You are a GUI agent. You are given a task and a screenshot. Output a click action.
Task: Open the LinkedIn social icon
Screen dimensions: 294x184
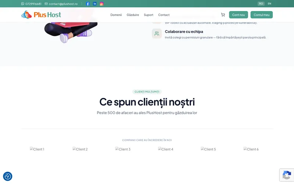[x=95, y=4]
